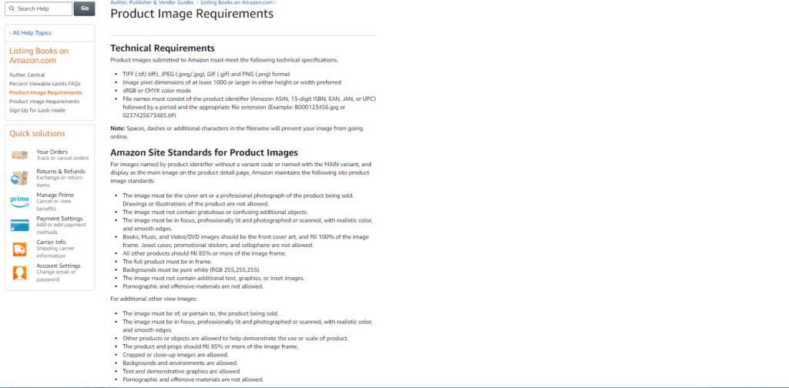Click the Prime logo icon
The width and height of the screenshot is (789, 388).
(x=19, y=201)
